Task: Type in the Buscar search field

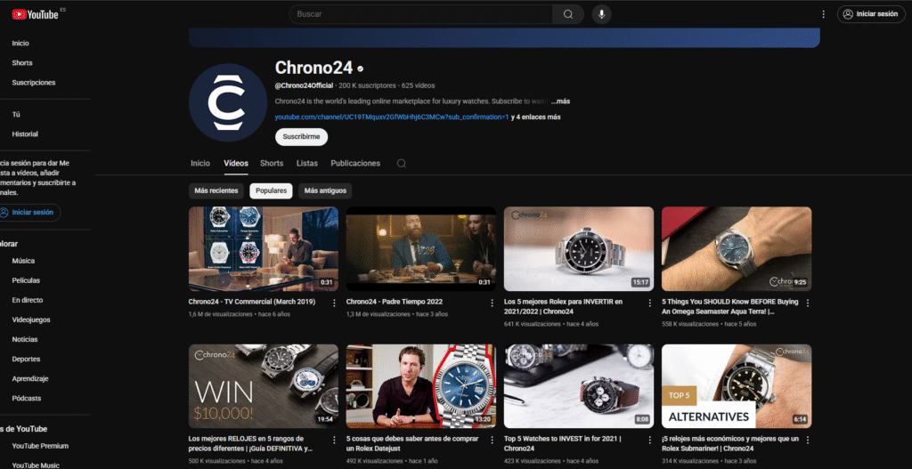Action: 419,14
